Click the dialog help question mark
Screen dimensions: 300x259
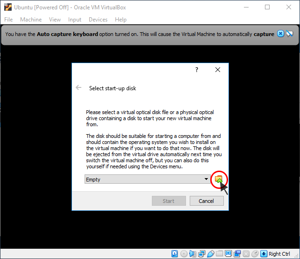tap(196, 70)
